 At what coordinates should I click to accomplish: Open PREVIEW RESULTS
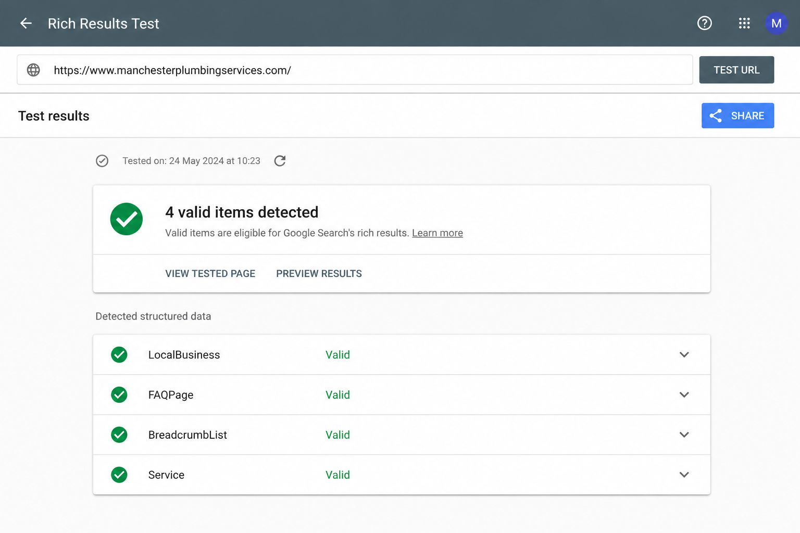click(319, 274)
